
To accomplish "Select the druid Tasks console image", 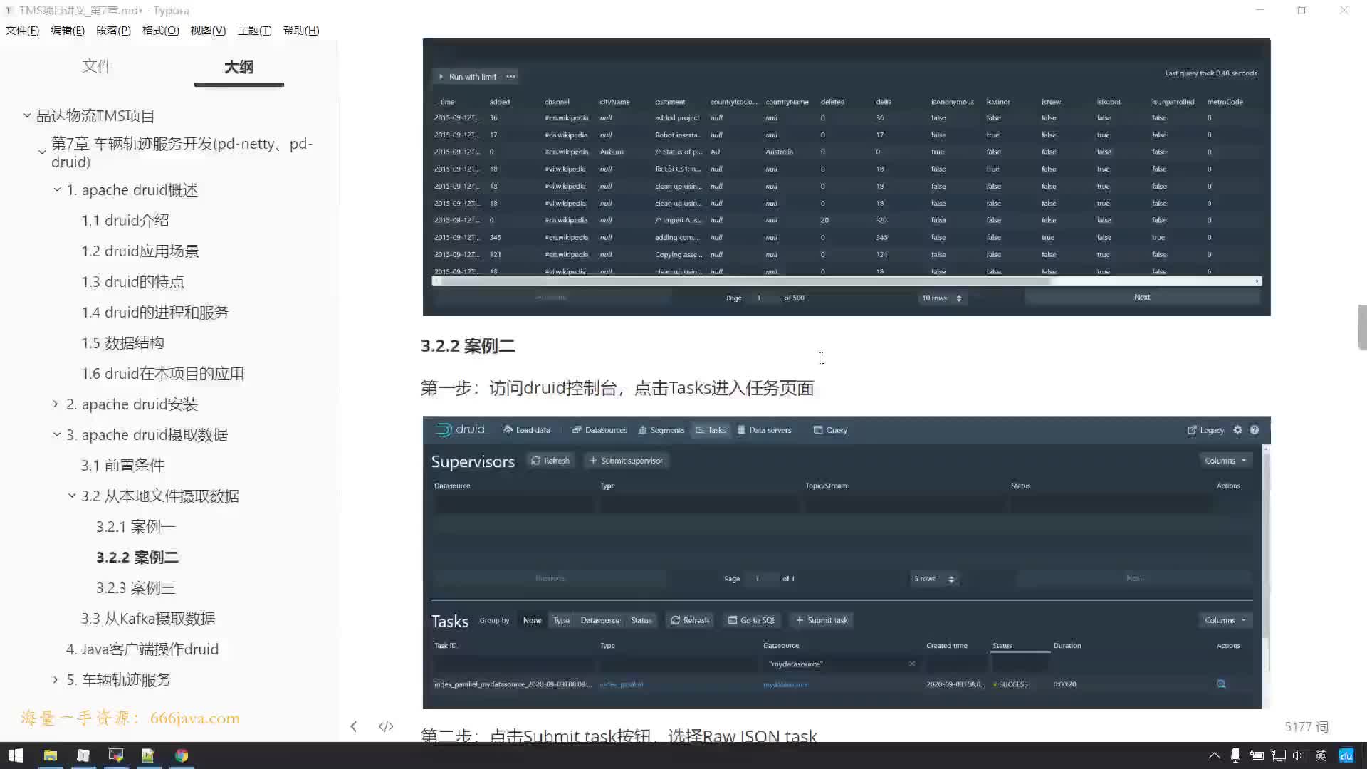I will (x=847, y=563).
